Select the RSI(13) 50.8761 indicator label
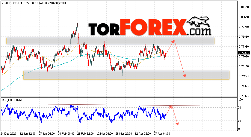251x137 pixels. coord(12,100)
